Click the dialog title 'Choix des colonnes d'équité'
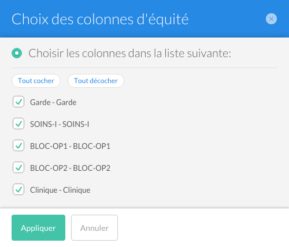The image size is (289, 247). [x=100, y=19]
